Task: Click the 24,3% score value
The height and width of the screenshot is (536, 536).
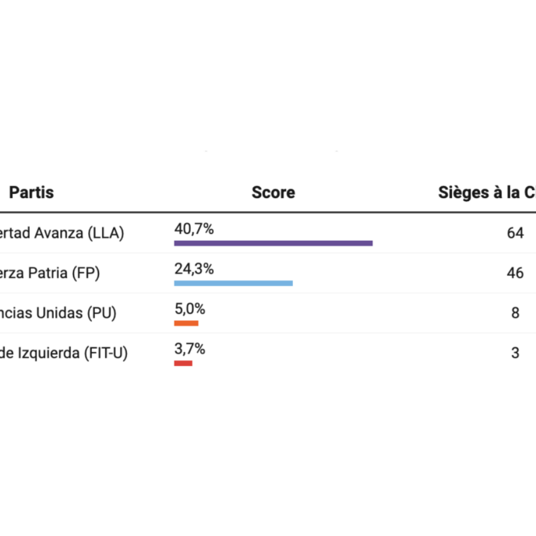Action: click(194, 269)
